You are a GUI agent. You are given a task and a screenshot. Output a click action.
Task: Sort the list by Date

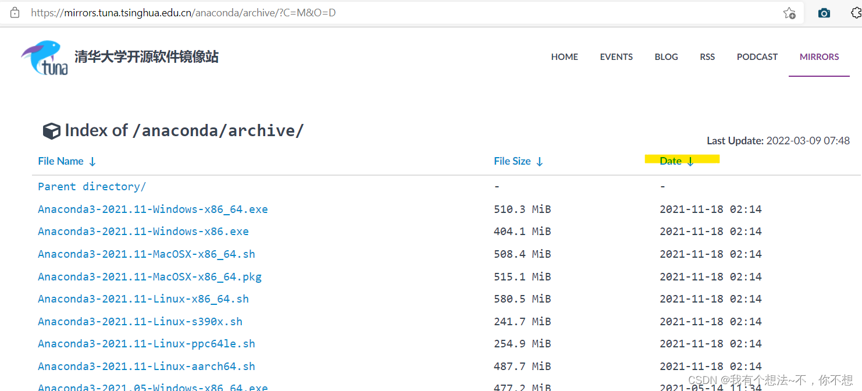pos(676,161)
